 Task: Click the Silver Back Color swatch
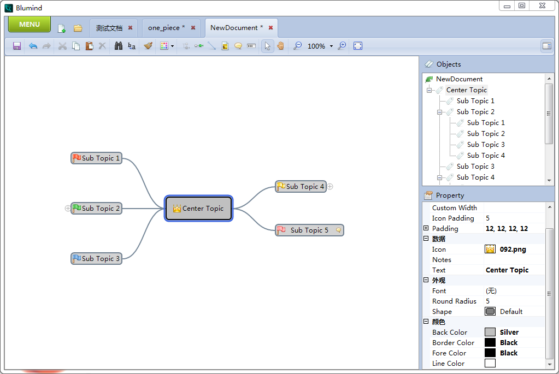(x=491, y=332)
